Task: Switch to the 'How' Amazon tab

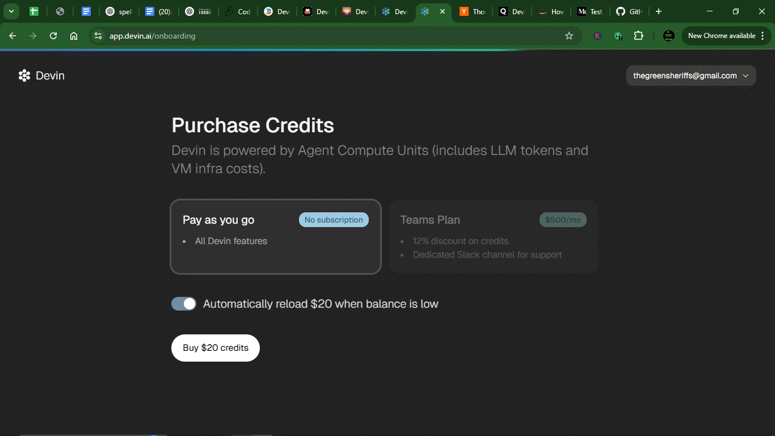Action: click(551, 11)
